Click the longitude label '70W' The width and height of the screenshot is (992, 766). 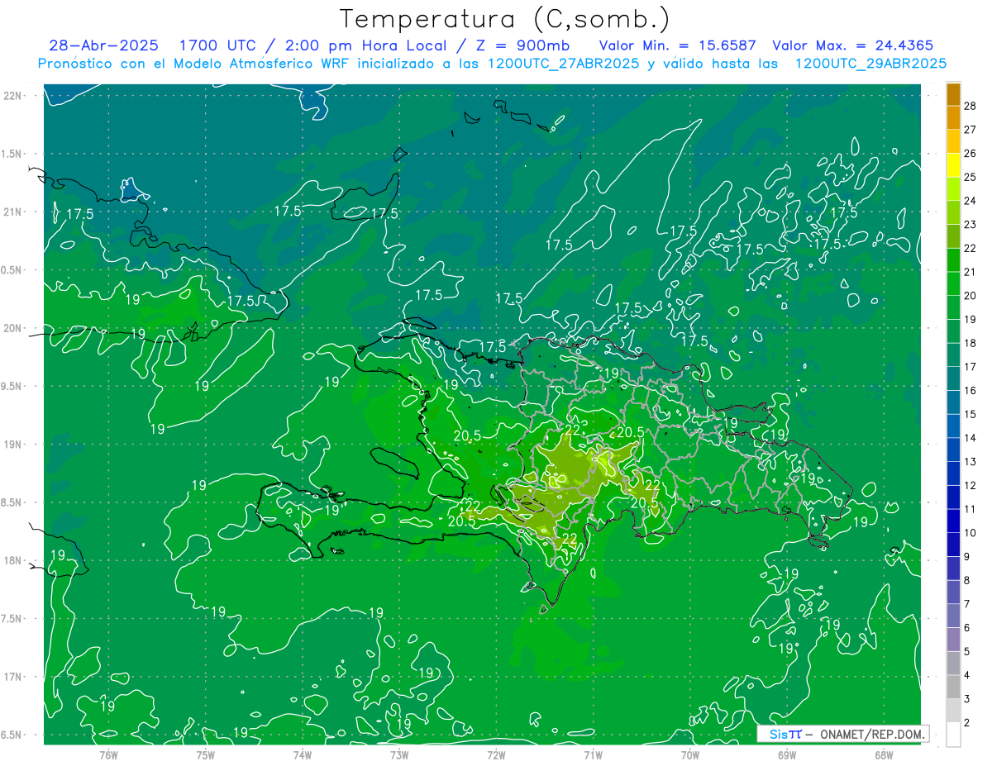[690, 754]
